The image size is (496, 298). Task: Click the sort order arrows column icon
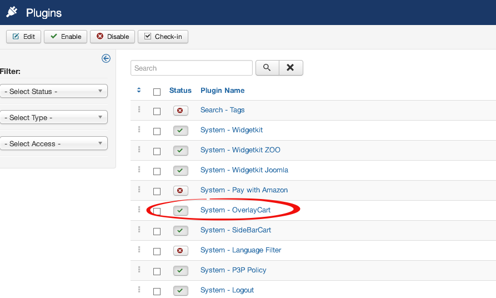click(139, 90)
